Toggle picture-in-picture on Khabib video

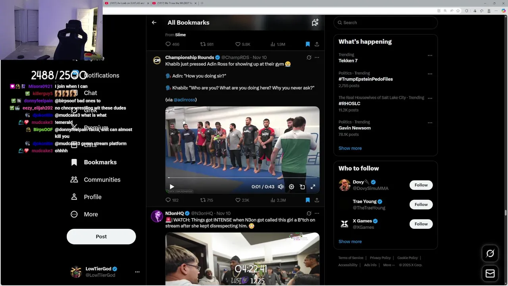[302, 187]
